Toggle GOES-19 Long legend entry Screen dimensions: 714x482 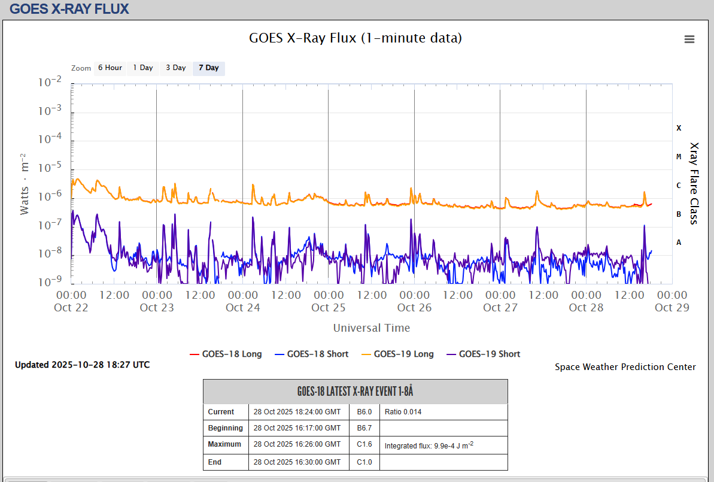pos(397,354)
